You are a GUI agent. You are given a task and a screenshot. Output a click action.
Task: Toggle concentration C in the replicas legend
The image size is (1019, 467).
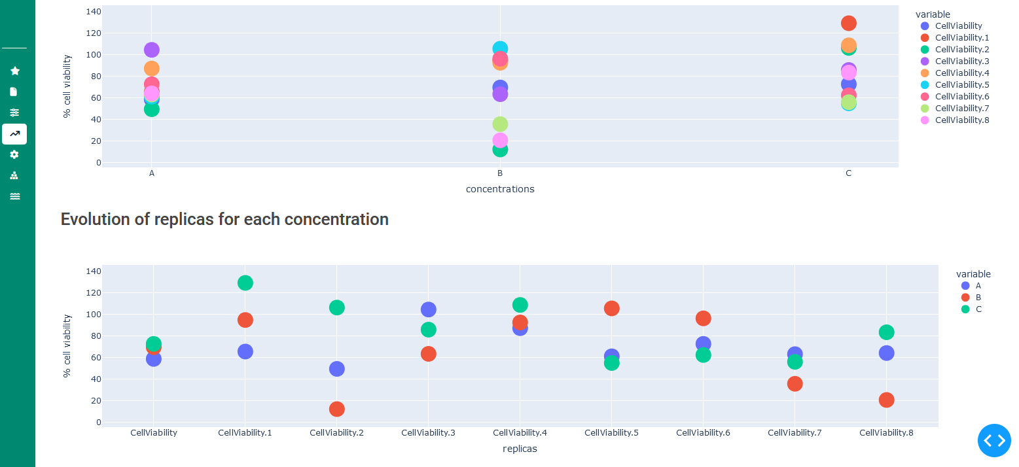coord(978,309)
